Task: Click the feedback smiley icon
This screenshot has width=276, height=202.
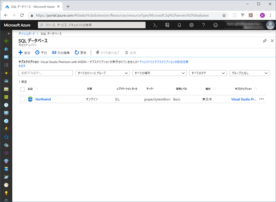Action: [215, 25]
